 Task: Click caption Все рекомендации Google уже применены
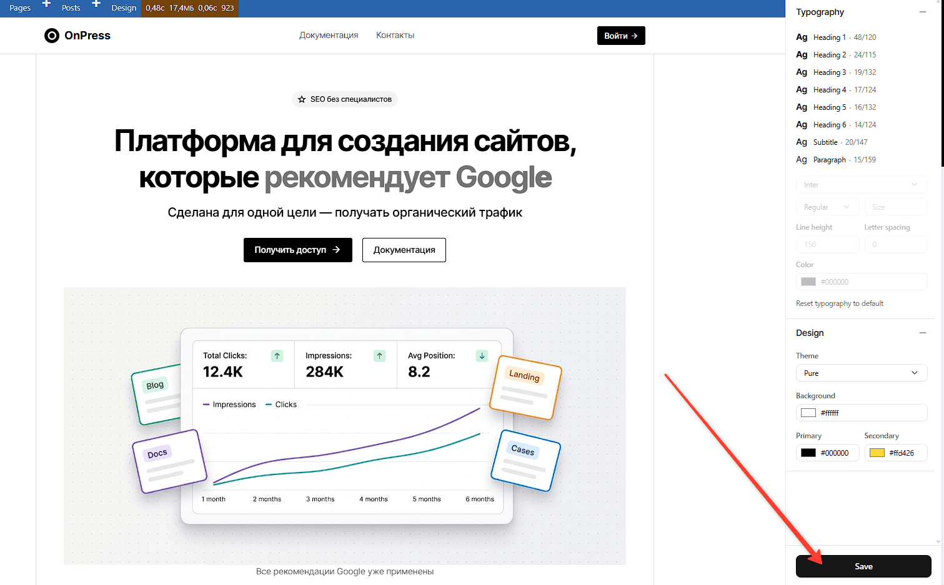(345, 572)
